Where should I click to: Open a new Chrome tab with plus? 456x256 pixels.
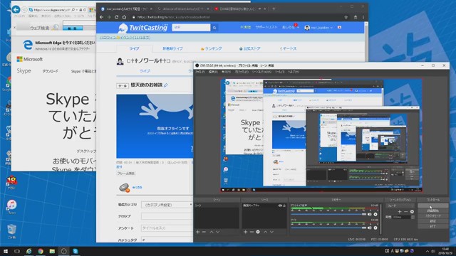[274, 9]
